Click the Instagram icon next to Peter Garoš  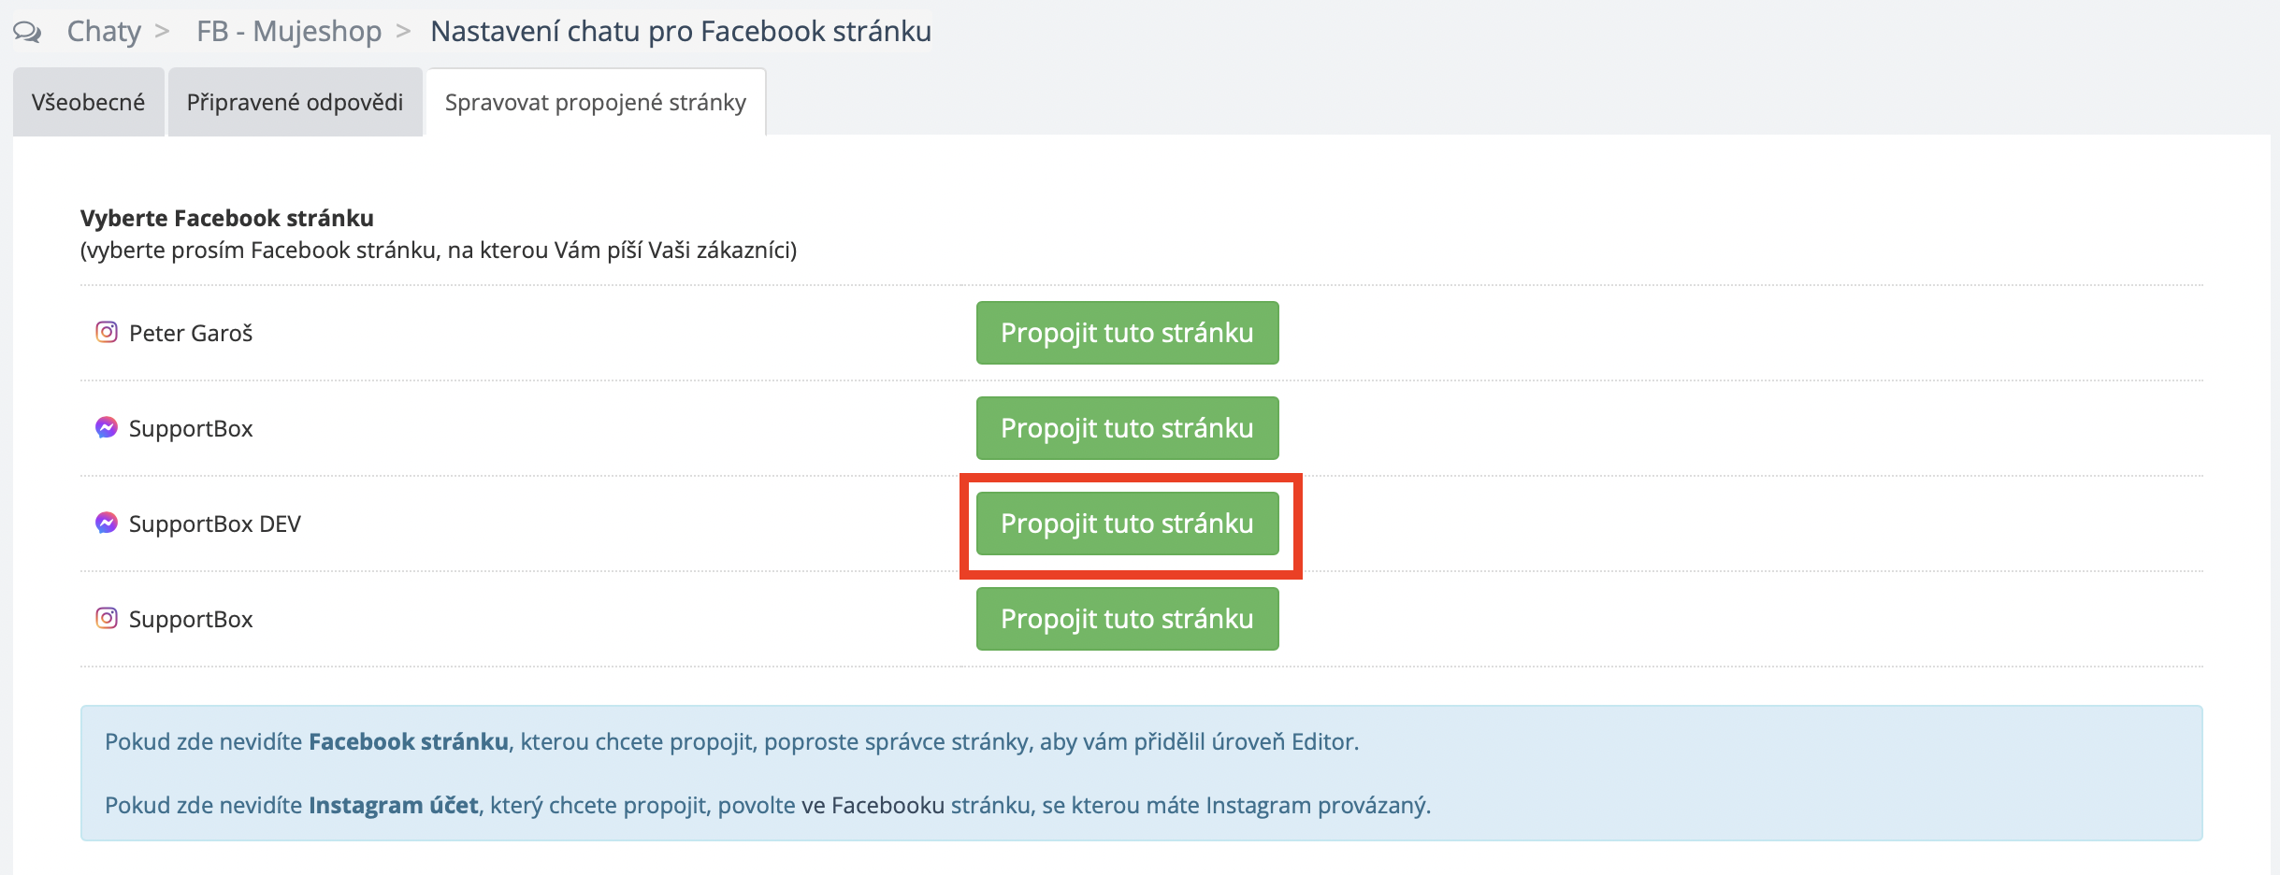(107, 333)
